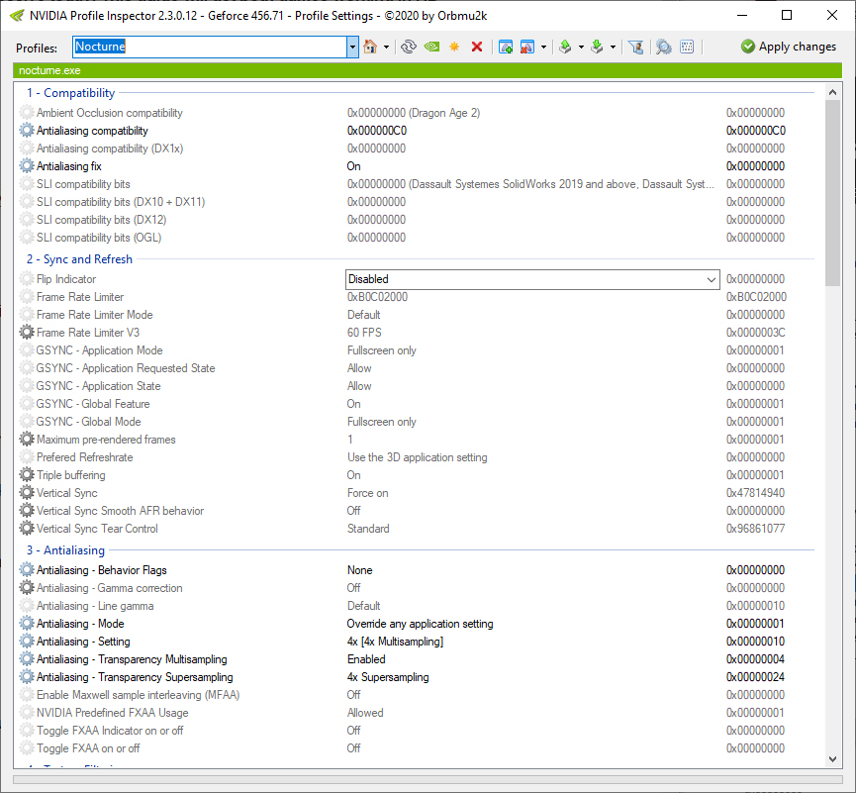
Task: Click the refresh settings icon
Action: (x=409, y=47)
